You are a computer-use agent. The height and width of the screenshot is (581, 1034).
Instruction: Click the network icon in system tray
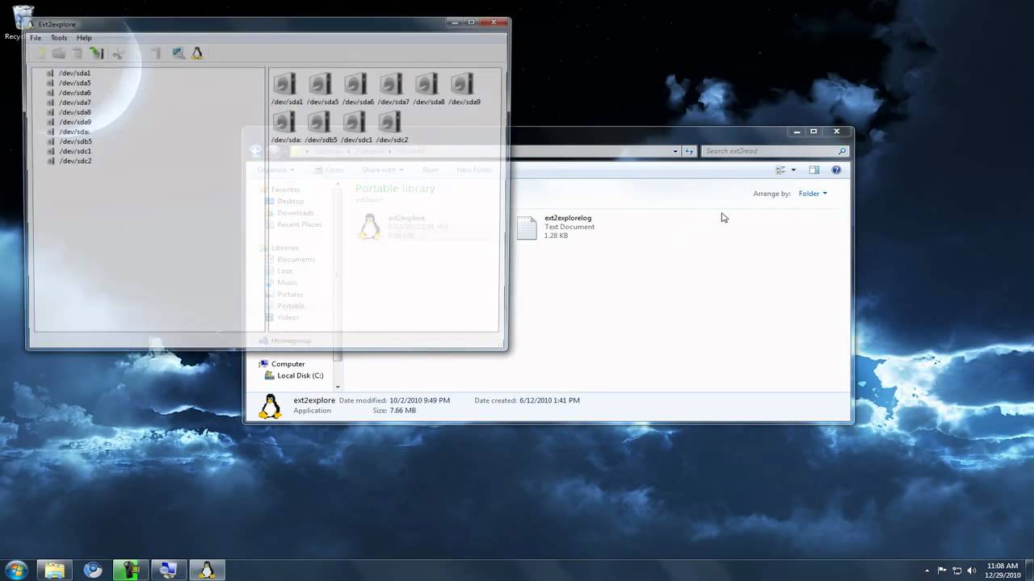coord(956,571)
